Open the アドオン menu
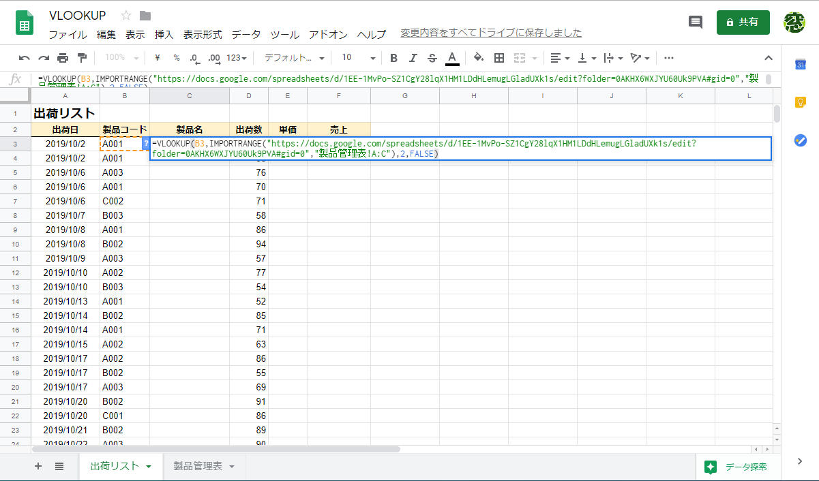 tap(328, 34)
